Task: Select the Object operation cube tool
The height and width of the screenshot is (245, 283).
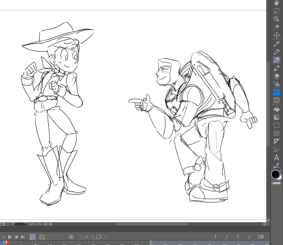Action: pyautogui.click(x=276, y=19)
